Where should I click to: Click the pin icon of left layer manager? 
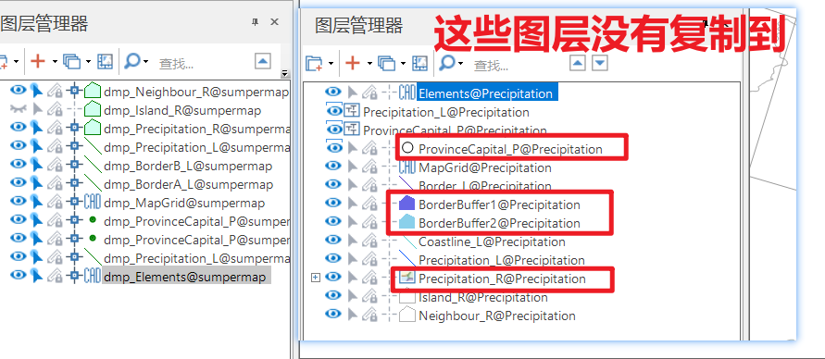click(x=256, y=21)
